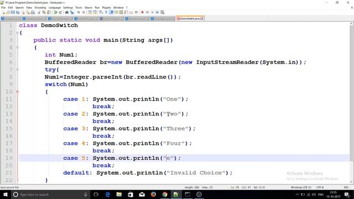354x199 pixels.
Task: Click the Stop recording macro icon
Action: coord(147,12)
